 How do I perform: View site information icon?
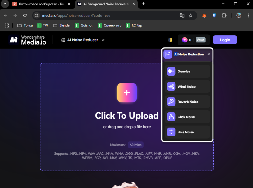click(x=36, y=15)
